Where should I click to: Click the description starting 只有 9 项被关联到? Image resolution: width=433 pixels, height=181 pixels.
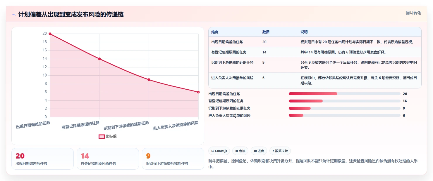click(x=359, y=65)
